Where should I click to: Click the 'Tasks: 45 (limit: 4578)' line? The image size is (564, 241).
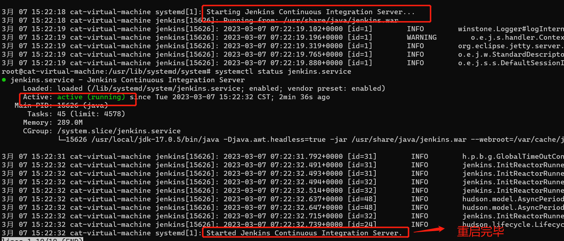tap(76, 114)
